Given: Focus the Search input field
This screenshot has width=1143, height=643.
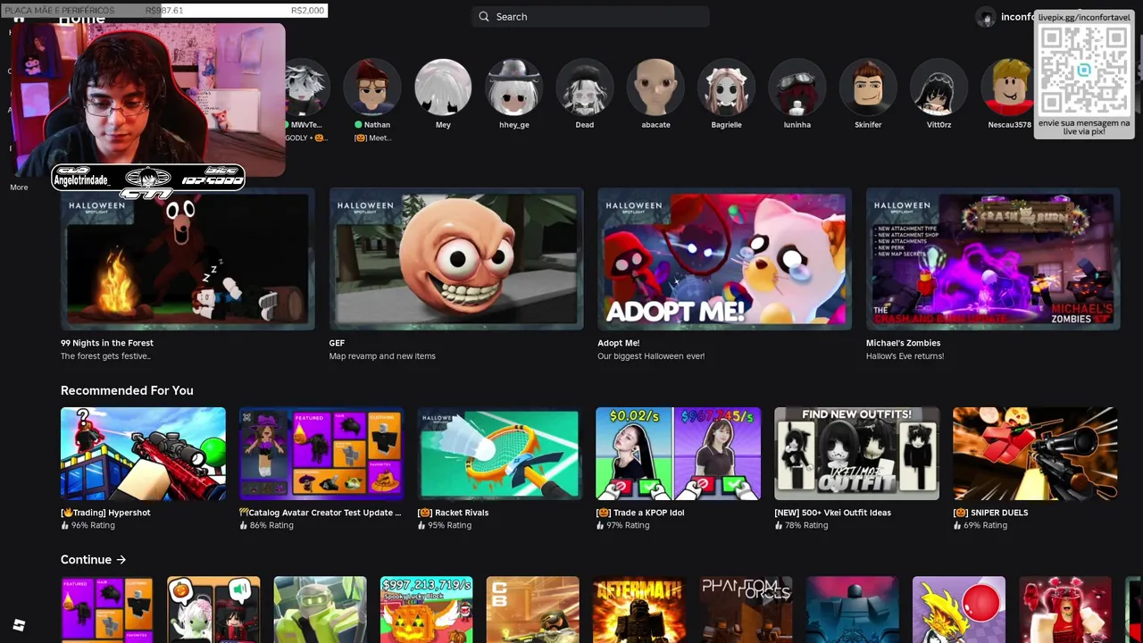Looking at the screenshot, I should coord(591,16).
